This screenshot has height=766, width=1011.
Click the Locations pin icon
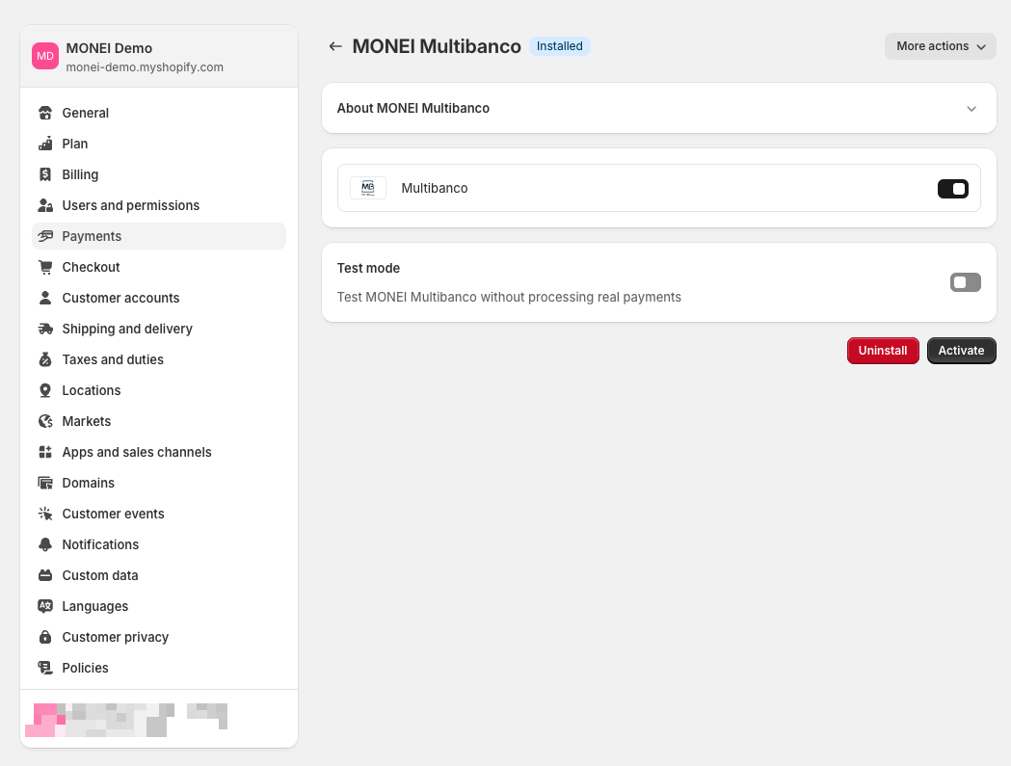(45, 391)
